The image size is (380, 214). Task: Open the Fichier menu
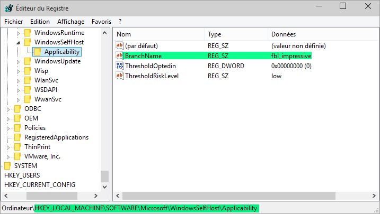14,22
